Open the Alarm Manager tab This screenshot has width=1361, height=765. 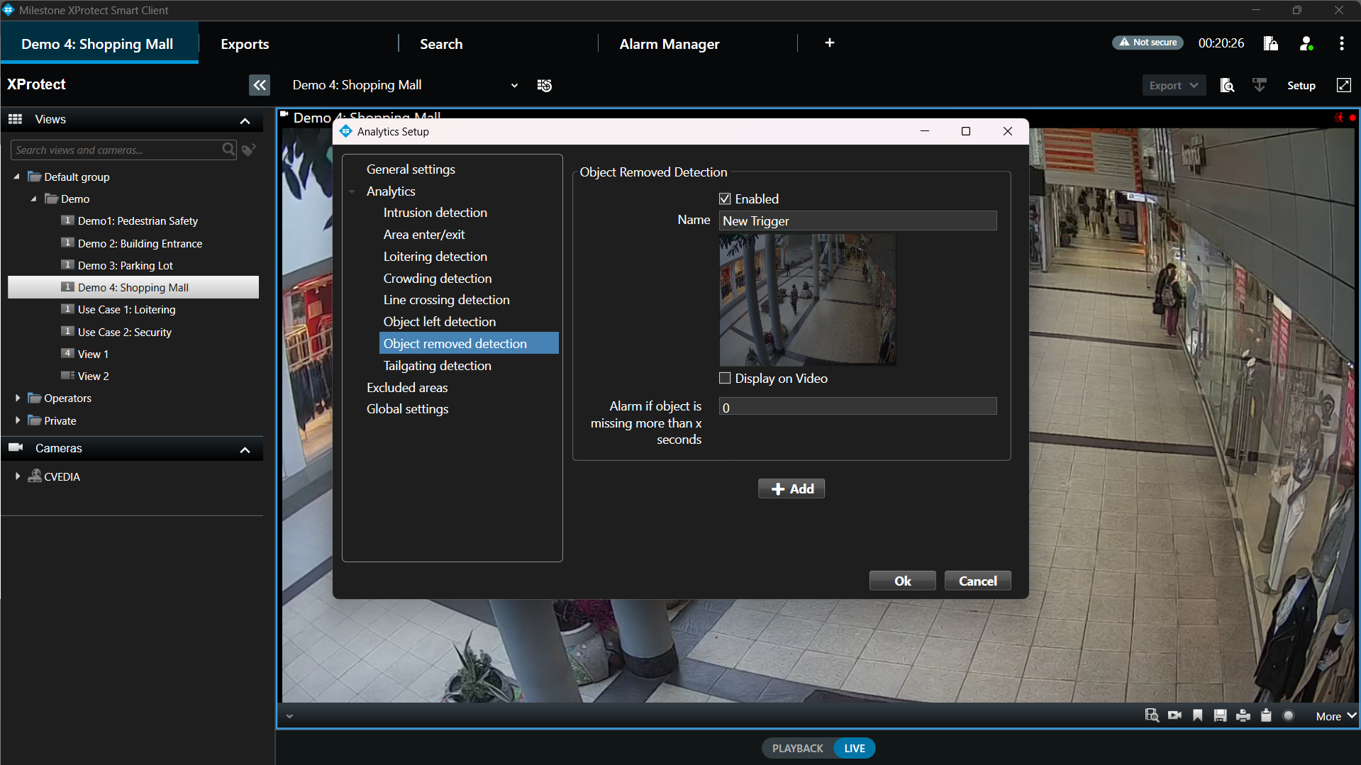tap(669, 44)
